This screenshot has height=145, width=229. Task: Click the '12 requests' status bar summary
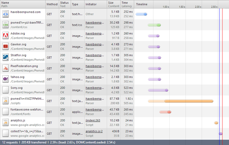coord(10,142)
